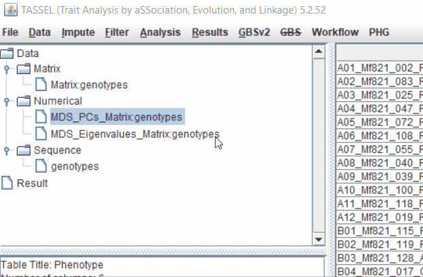Click the tree panel scroll down arrow
Screen dimensions: 423x277
coord(318,239)
